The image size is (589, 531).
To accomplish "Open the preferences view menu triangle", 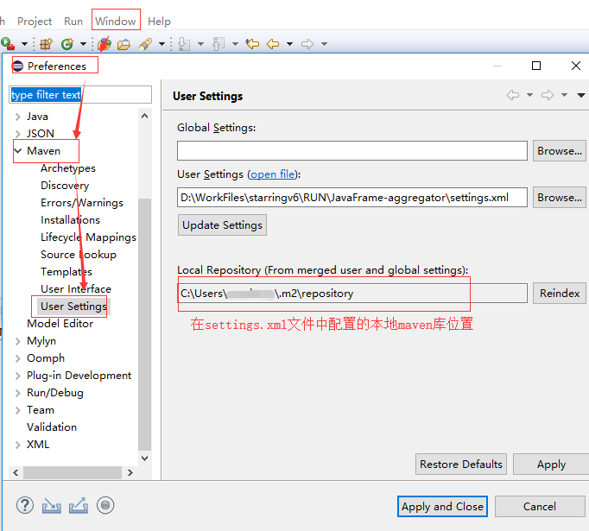I will [x=581, y=95].
